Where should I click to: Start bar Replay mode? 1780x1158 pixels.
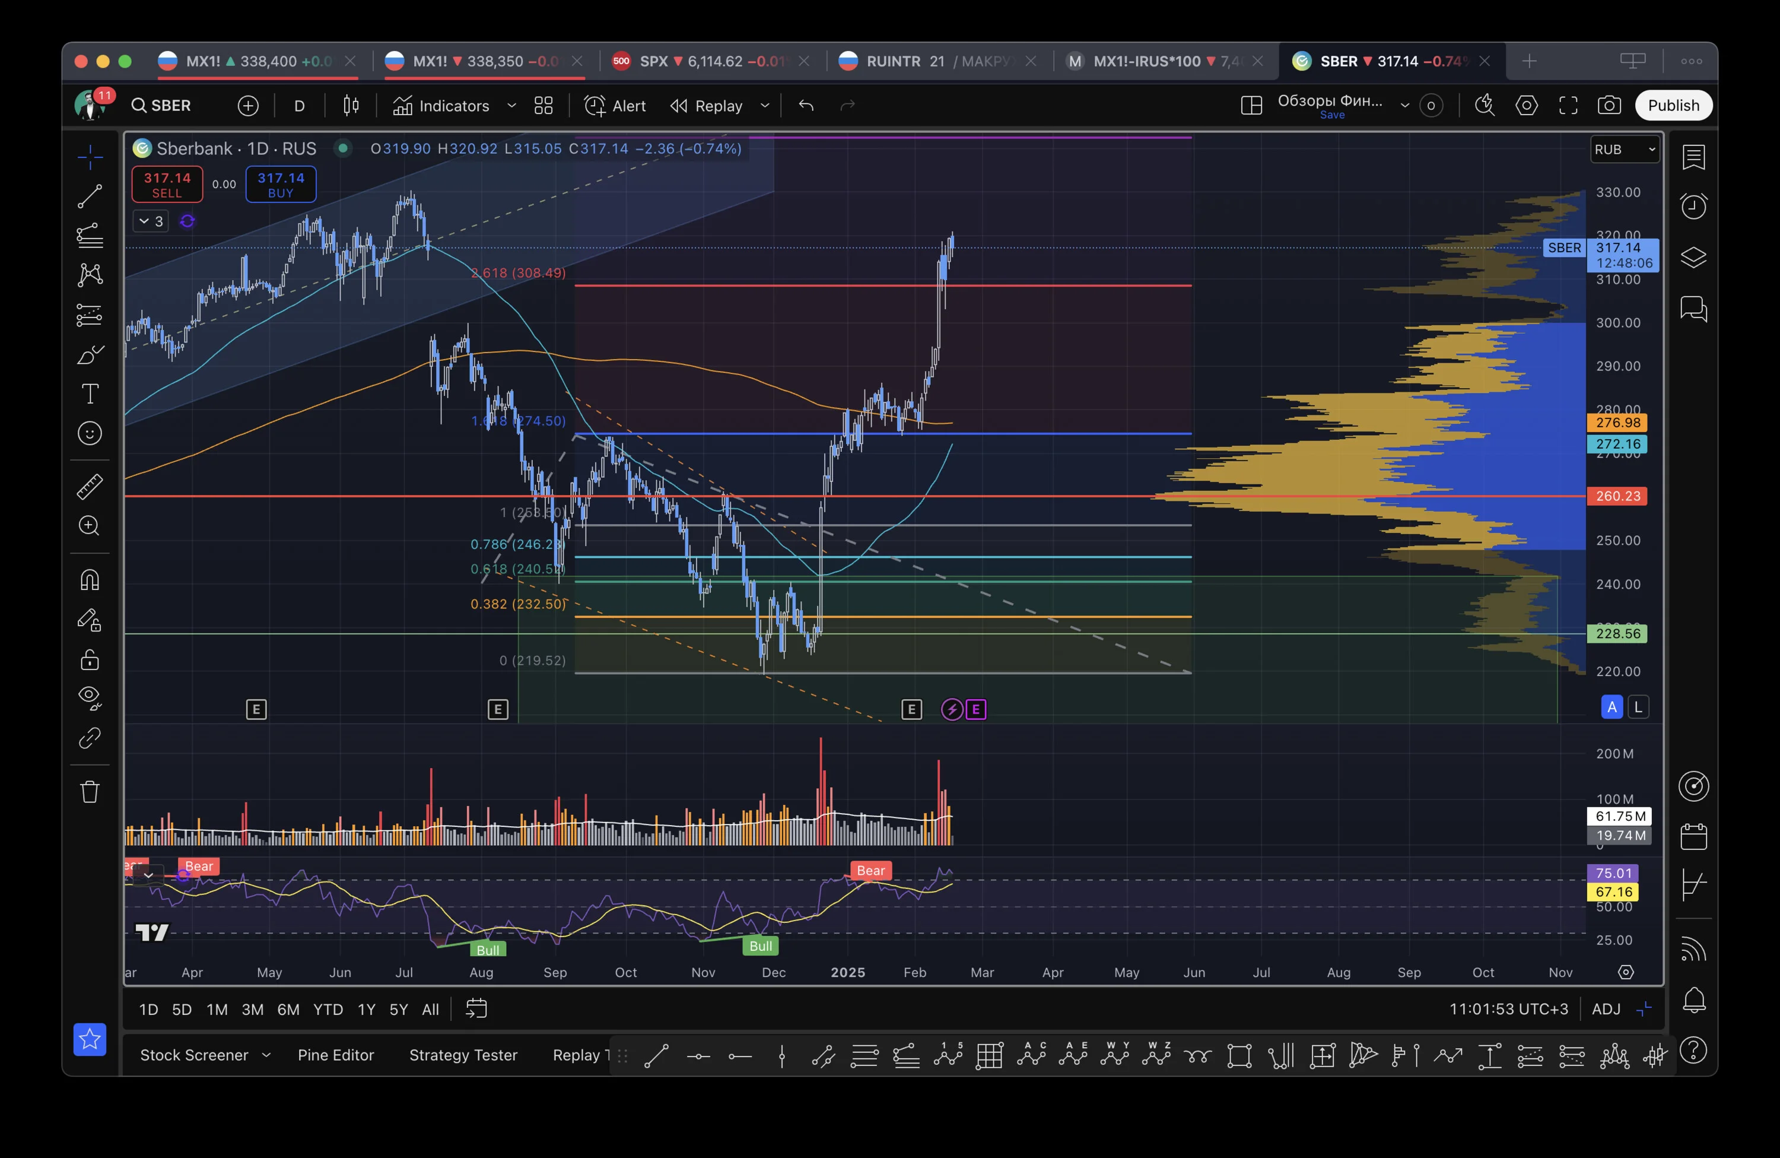pos(706,106)
